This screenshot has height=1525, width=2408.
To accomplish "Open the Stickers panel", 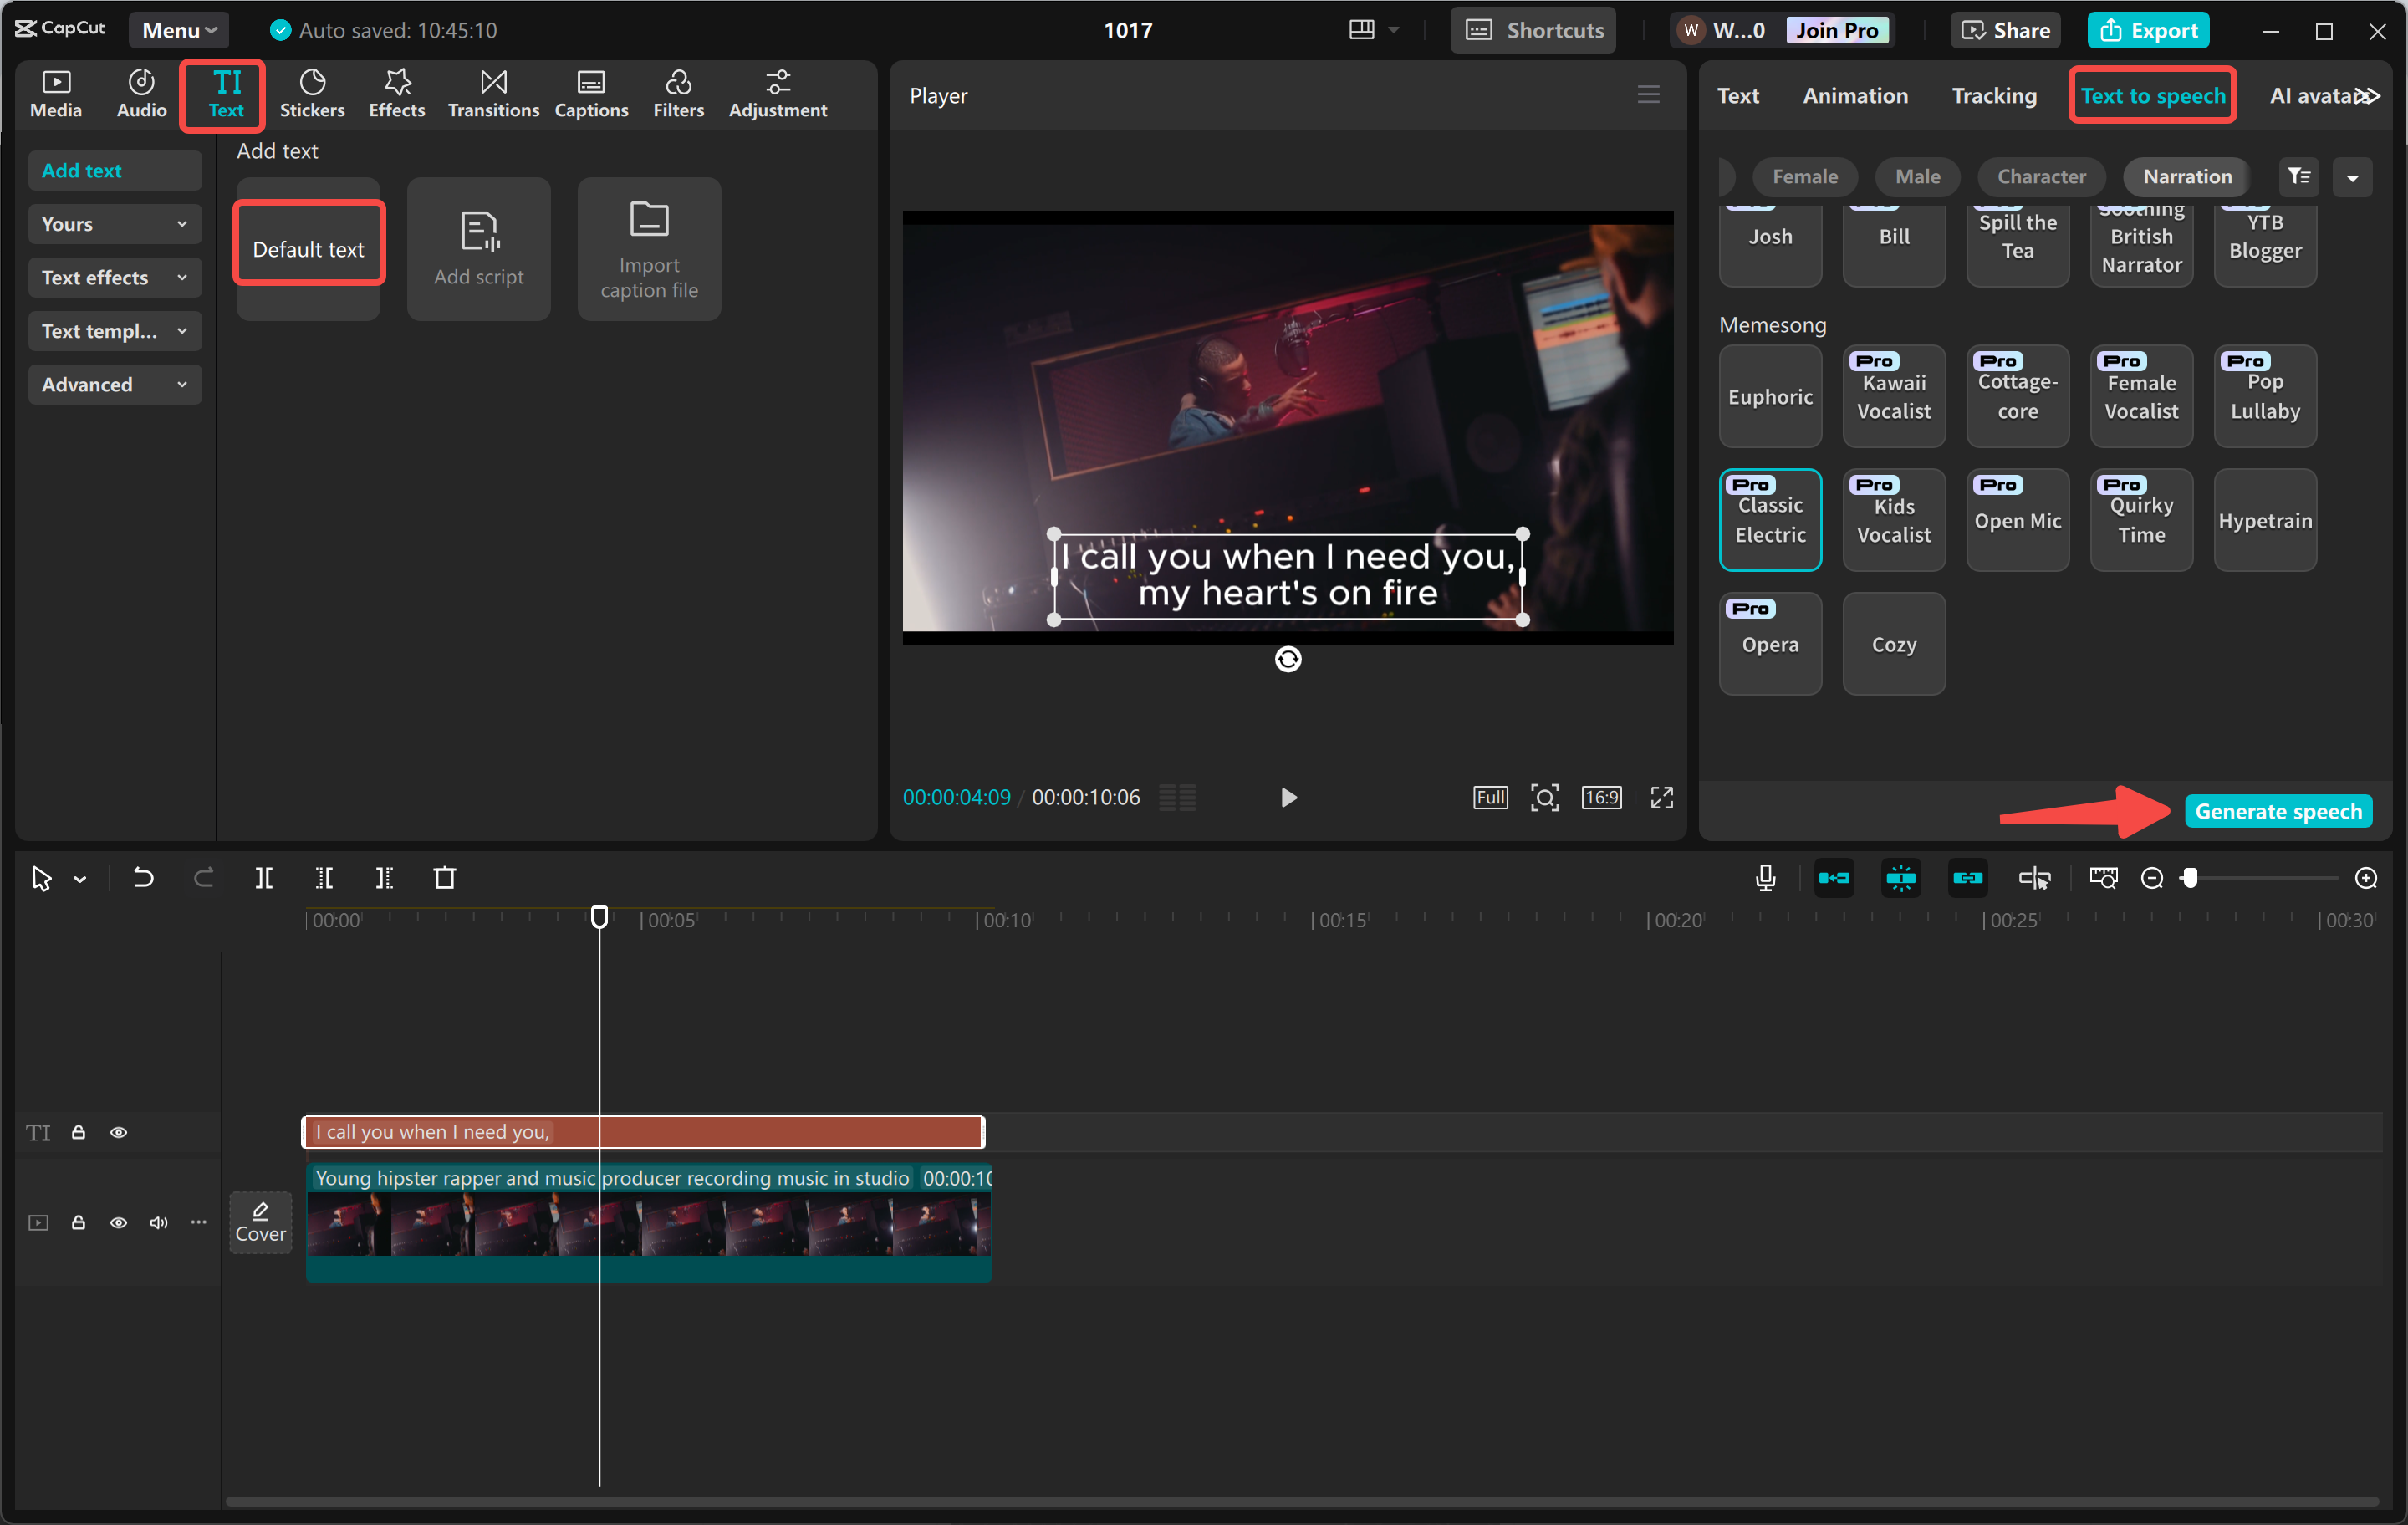I will coord(312,94).
